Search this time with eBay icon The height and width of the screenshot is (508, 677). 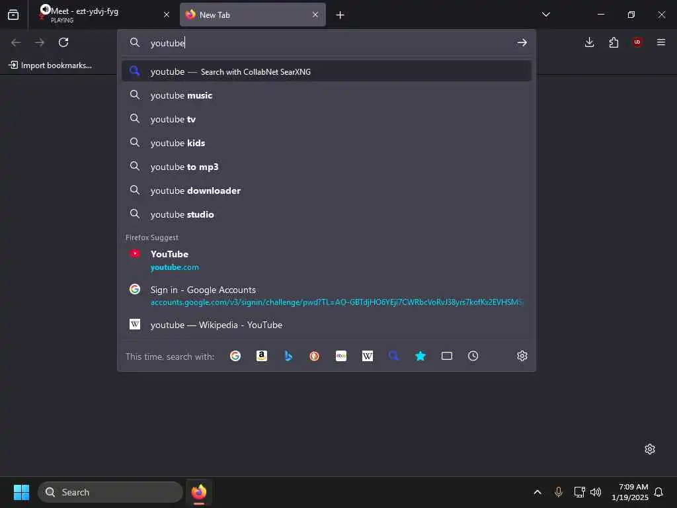point(341,356)
